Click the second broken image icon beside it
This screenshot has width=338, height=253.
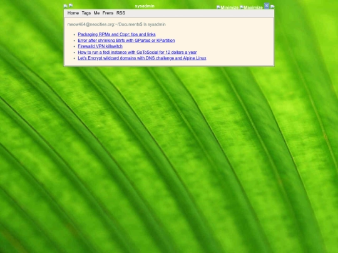(x=71, y=6)
